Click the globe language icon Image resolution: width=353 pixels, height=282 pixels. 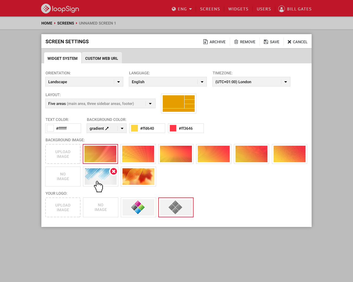(x=174, y=9)
